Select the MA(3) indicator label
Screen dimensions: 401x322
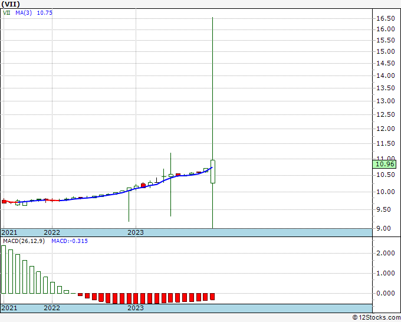[24, 12]
